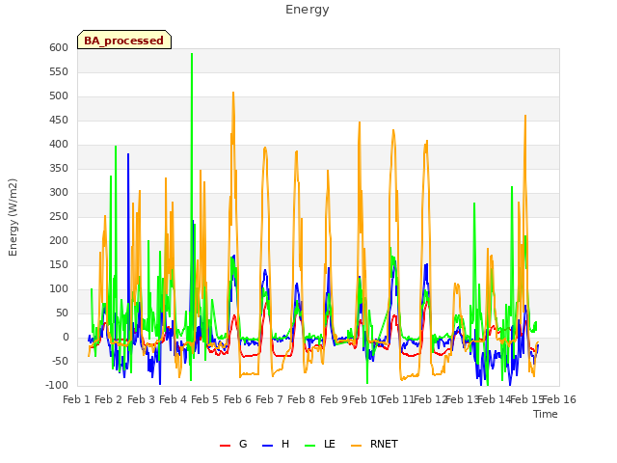
Task: Click the green LE legend swatch
Action: click(310, 446)
